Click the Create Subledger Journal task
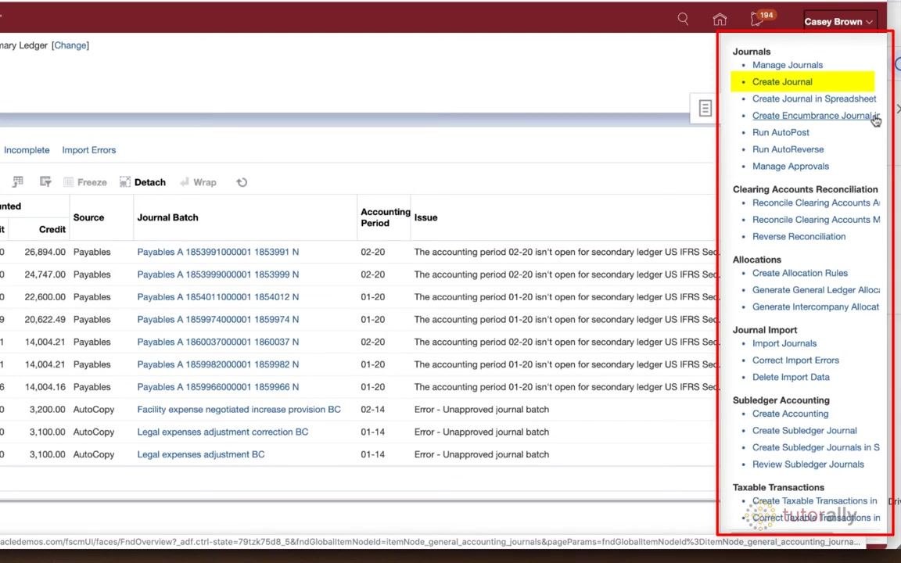Image resolution: width=901 pixels, height=563 pixels. tap(805, 431)
